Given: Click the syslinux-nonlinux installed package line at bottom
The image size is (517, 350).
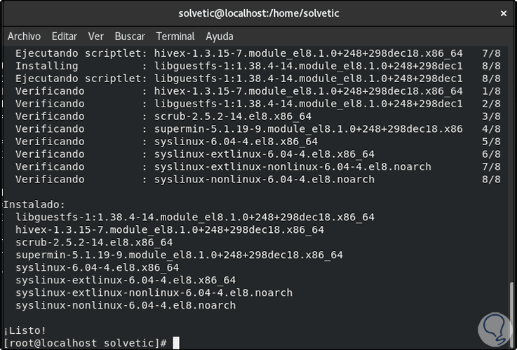Looking at the screenshot, I should [126, 305].
